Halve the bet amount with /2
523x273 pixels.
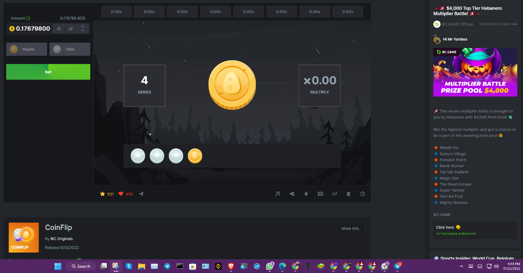[58, 29]
